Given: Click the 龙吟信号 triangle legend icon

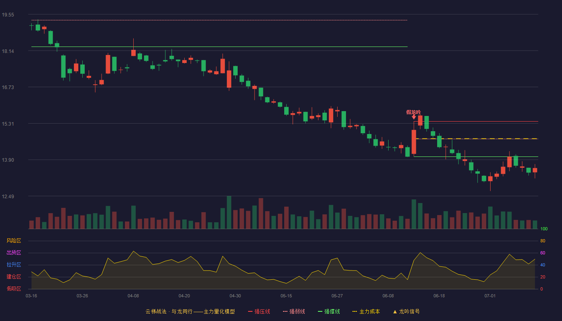Looking at the screenshot, I should 395,311.
